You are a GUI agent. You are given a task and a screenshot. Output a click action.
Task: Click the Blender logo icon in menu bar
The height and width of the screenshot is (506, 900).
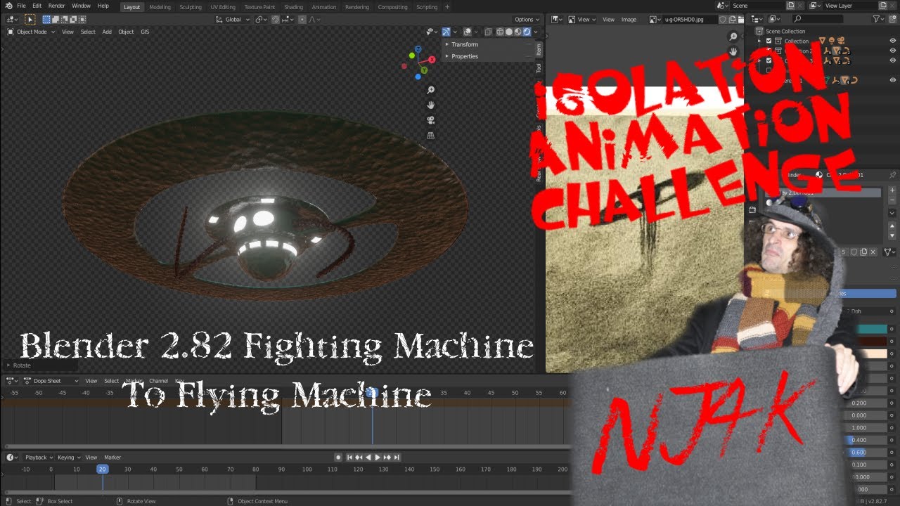(x=8, y=6)
